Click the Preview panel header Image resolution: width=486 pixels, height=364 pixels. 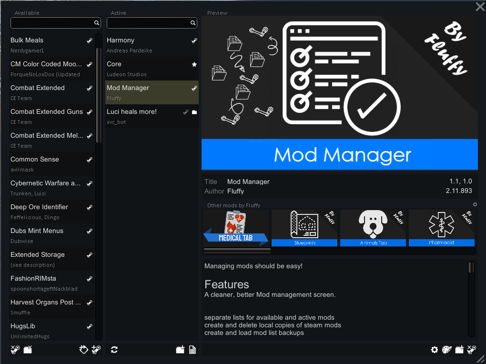click(217, 13)
